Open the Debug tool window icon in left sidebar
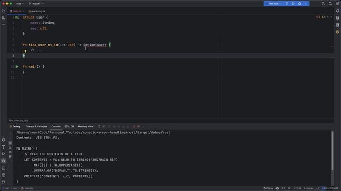Viewport: 341px width, 191px height. tap(4, 161)
